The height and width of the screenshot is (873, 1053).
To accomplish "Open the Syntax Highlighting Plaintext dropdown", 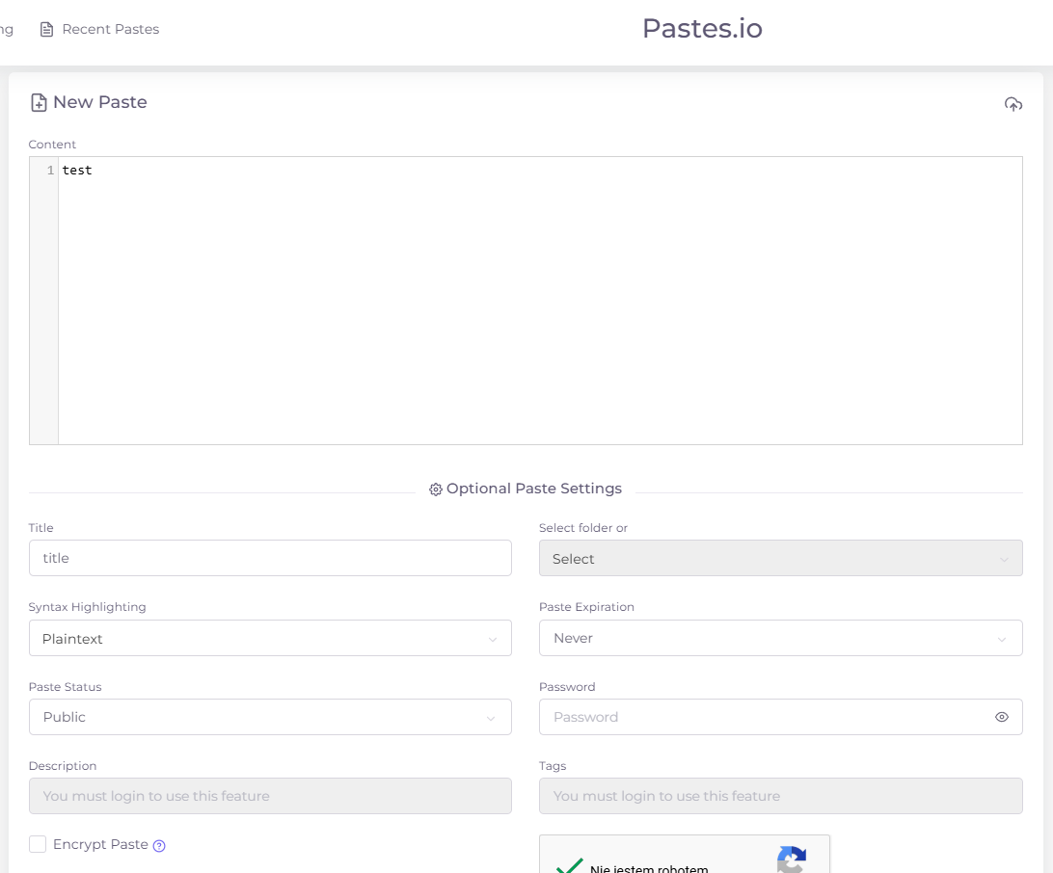I will pyautogui.click(x=270, y=639).
